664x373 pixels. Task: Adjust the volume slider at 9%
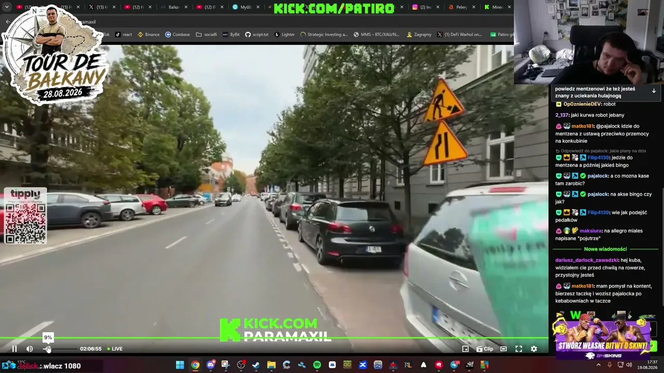tap(59, 349)
